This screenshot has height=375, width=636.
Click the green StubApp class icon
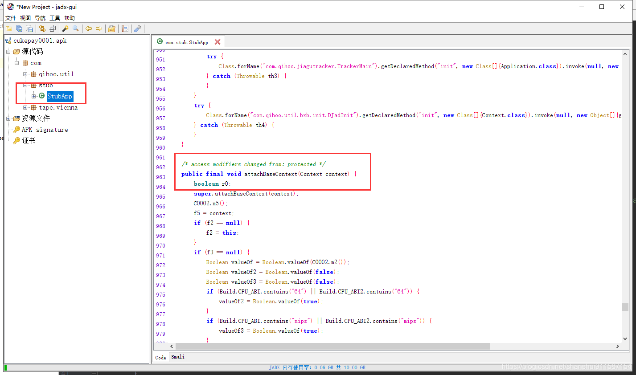click(x=42, y=96)
